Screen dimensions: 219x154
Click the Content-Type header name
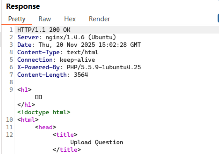38,52
